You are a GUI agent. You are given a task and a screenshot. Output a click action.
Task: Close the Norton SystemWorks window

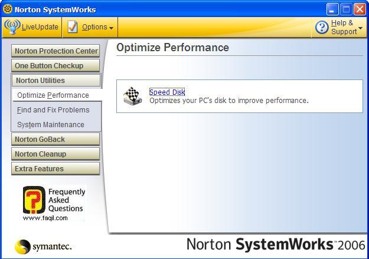[x=360, y=9]
